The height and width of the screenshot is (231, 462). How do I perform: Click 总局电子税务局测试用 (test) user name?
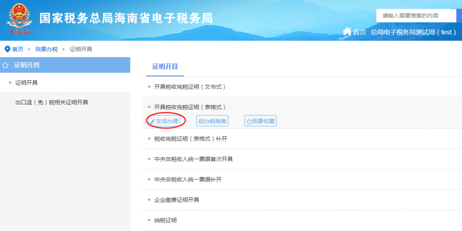(413, 32)
